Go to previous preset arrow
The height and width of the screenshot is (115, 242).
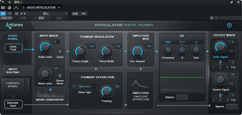pyautogui.click(x=21, y=14)
